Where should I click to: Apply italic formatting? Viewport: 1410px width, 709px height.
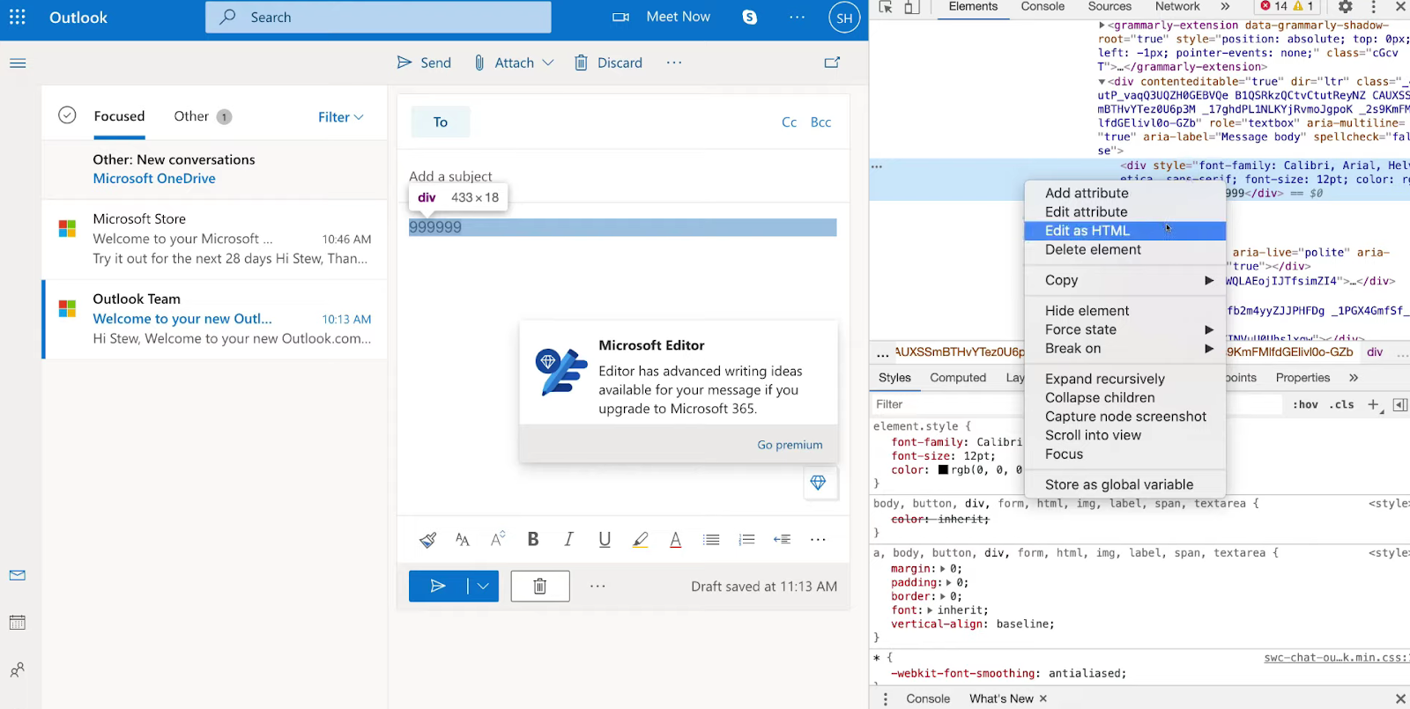click(569, 540)
